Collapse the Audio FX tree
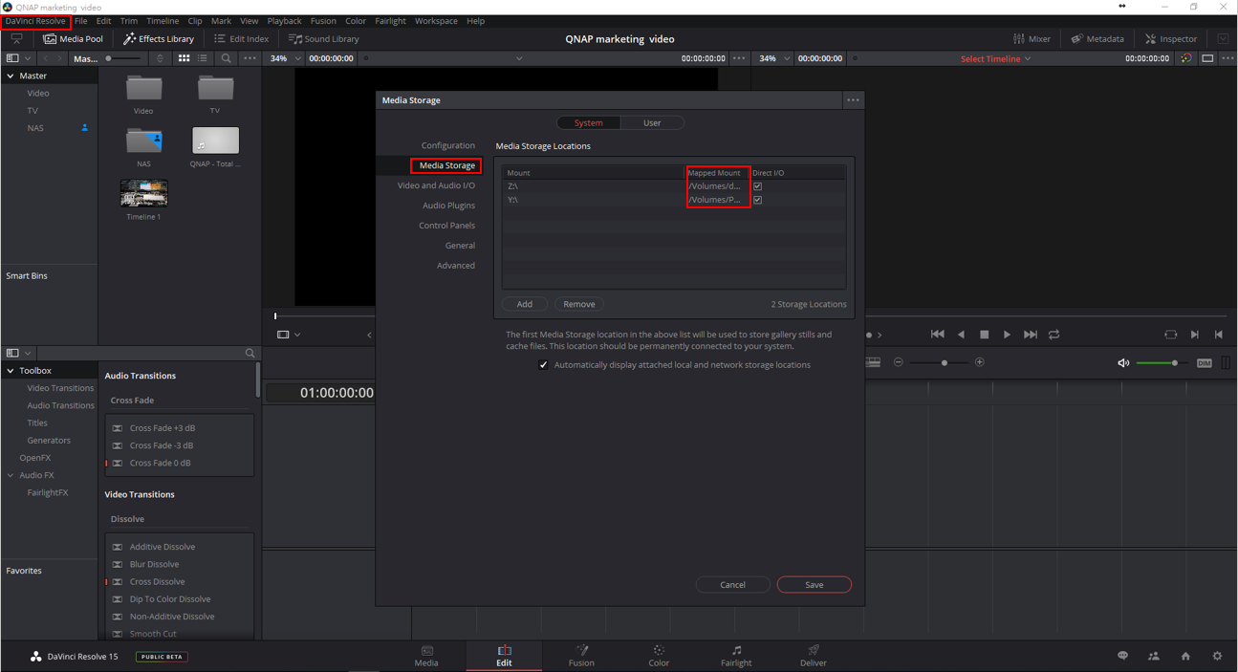 11,475
